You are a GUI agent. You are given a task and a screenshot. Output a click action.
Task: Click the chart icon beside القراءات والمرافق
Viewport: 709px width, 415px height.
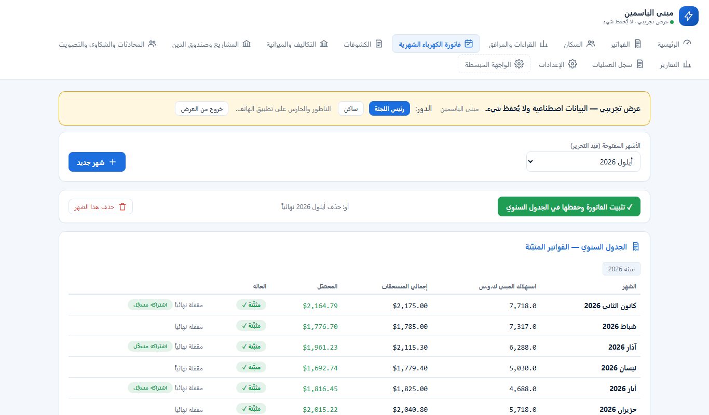point(544,44)
